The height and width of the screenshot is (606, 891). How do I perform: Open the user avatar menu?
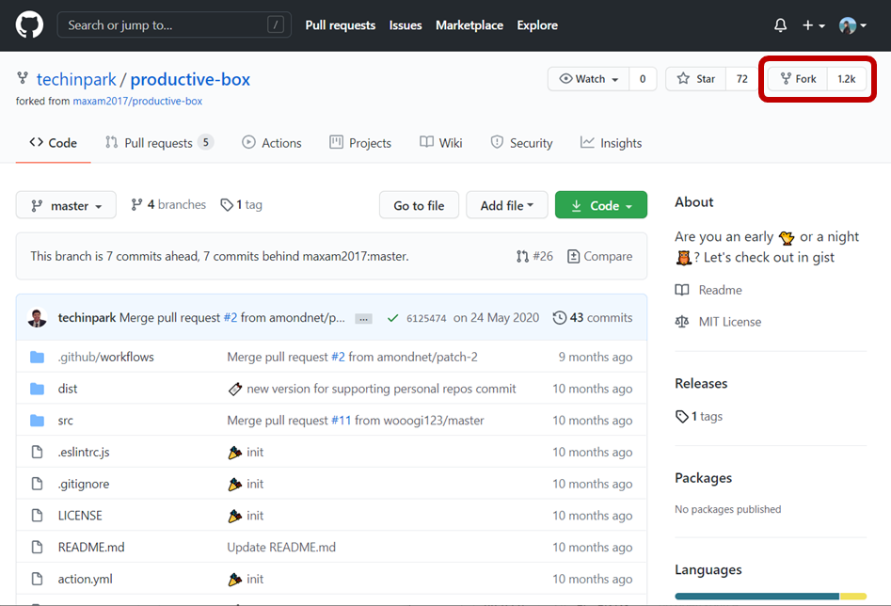click(852, 25)
